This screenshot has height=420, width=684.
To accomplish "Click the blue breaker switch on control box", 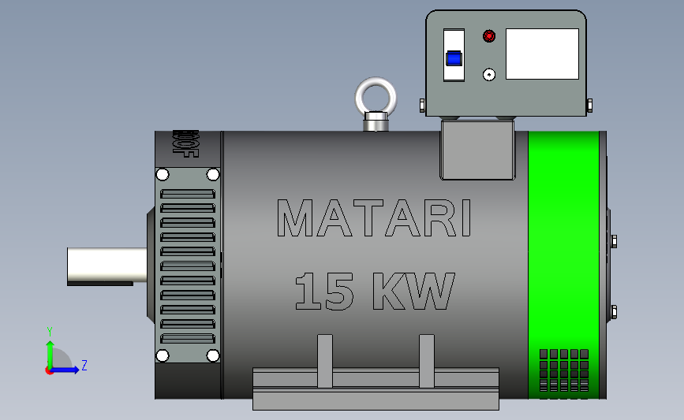I will coord(454,58).
